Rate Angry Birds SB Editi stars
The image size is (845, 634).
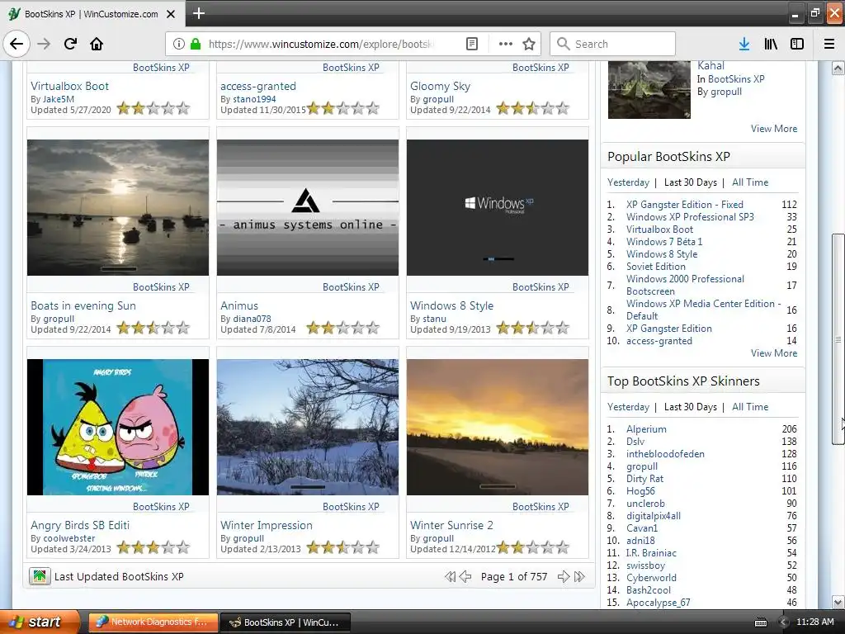click(x=153, y=548)
